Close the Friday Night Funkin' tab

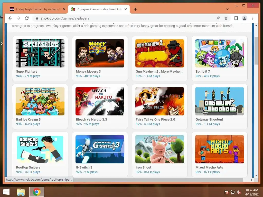point(64,9)
